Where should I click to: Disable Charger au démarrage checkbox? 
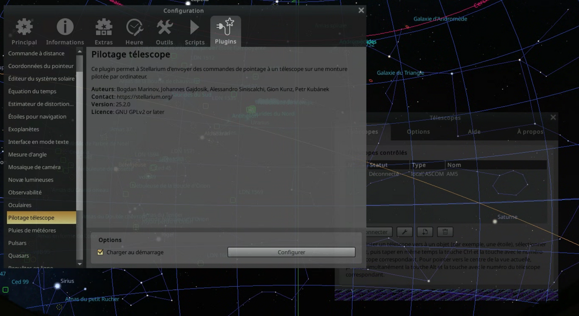tap(100, 252)
